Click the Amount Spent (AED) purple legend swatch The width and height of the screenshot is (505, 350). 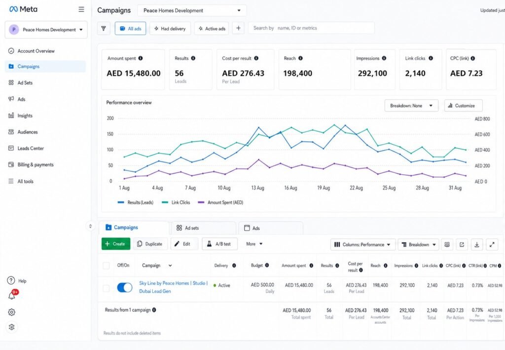point(201,202)
